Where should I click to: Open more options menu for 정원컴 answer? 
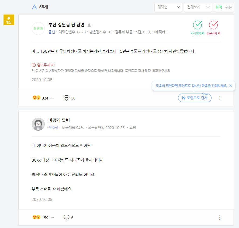[x=220, y=98]
